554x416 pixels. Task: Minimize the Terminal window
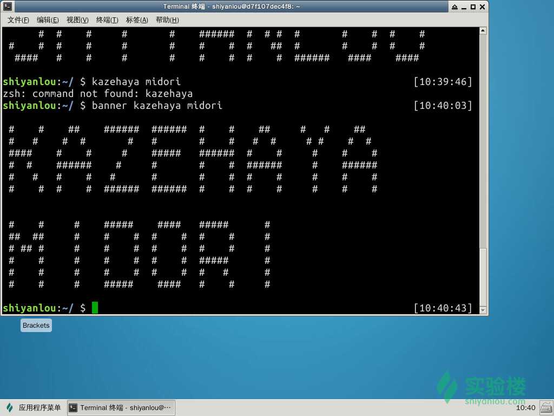[x=464, y=6]
